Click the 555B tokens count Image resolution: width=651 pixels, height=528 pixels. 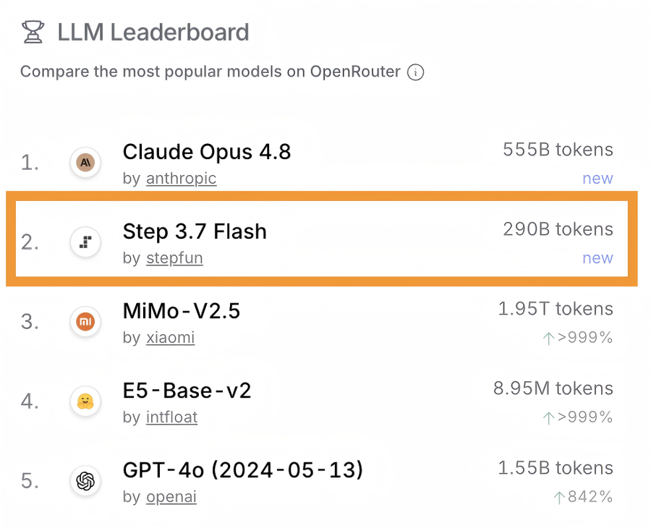coord(558,150)
